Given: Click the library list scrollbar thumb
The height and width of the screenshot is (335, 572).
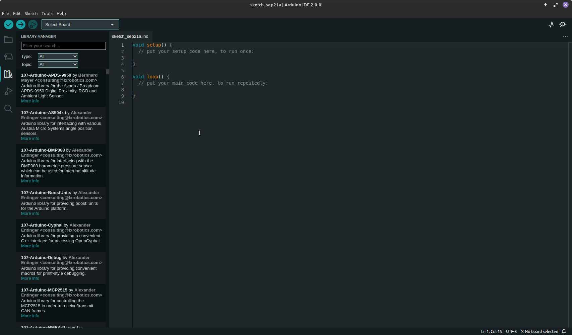Looking at the screenshot, I should click(x=108, y=72).
